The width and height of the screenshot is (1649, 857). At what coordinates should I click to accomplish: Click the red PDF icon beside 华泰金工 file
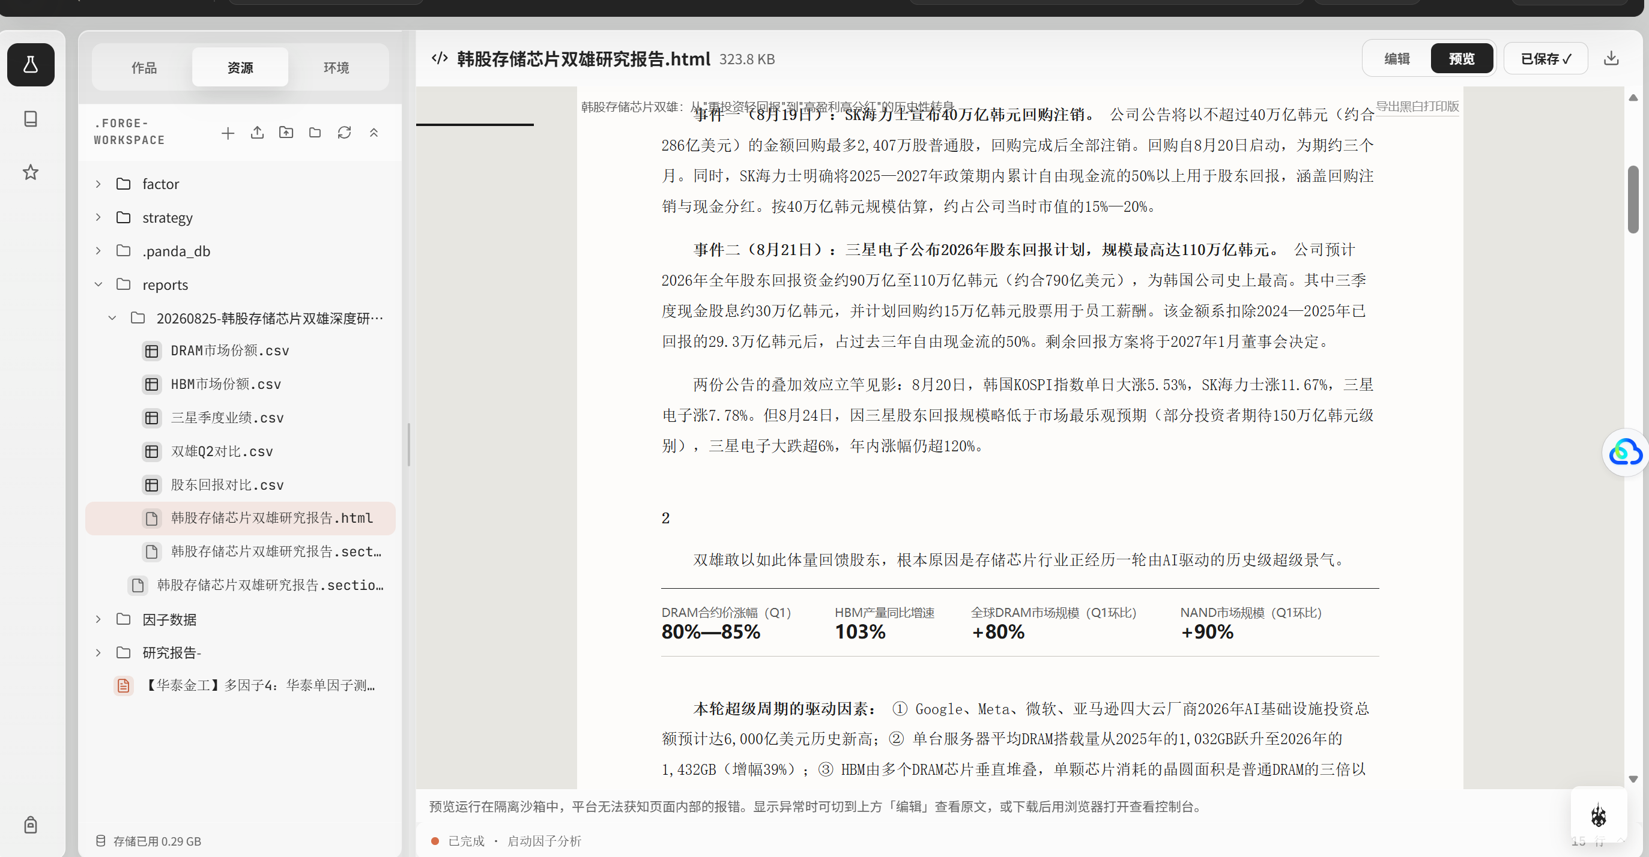pyautogui.click(x=124, y=685)
